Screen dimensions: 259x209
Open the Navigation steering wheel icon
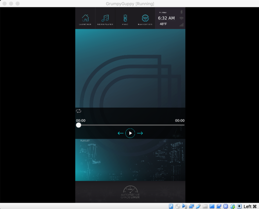click(145, 18)
